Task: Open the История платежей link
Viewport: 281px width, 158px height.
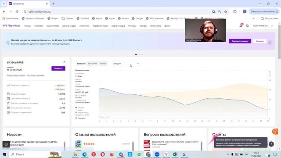Action: 36,75
